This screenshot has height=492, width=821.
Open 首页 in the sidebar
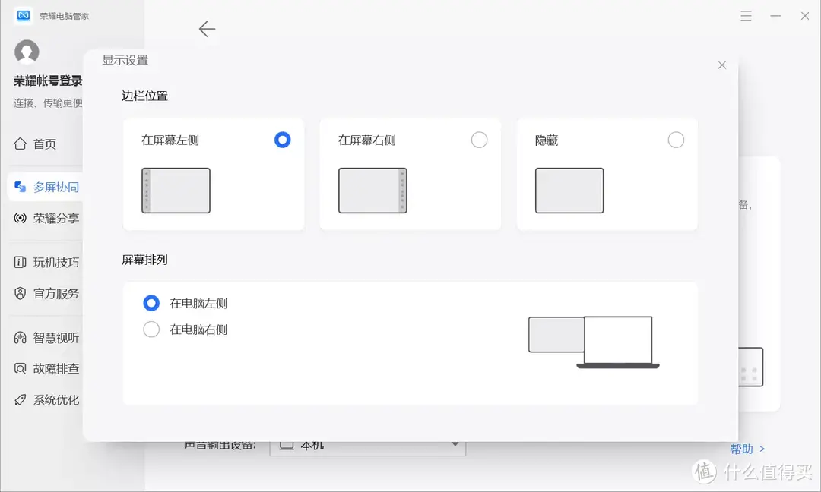(x=45, y=143)
